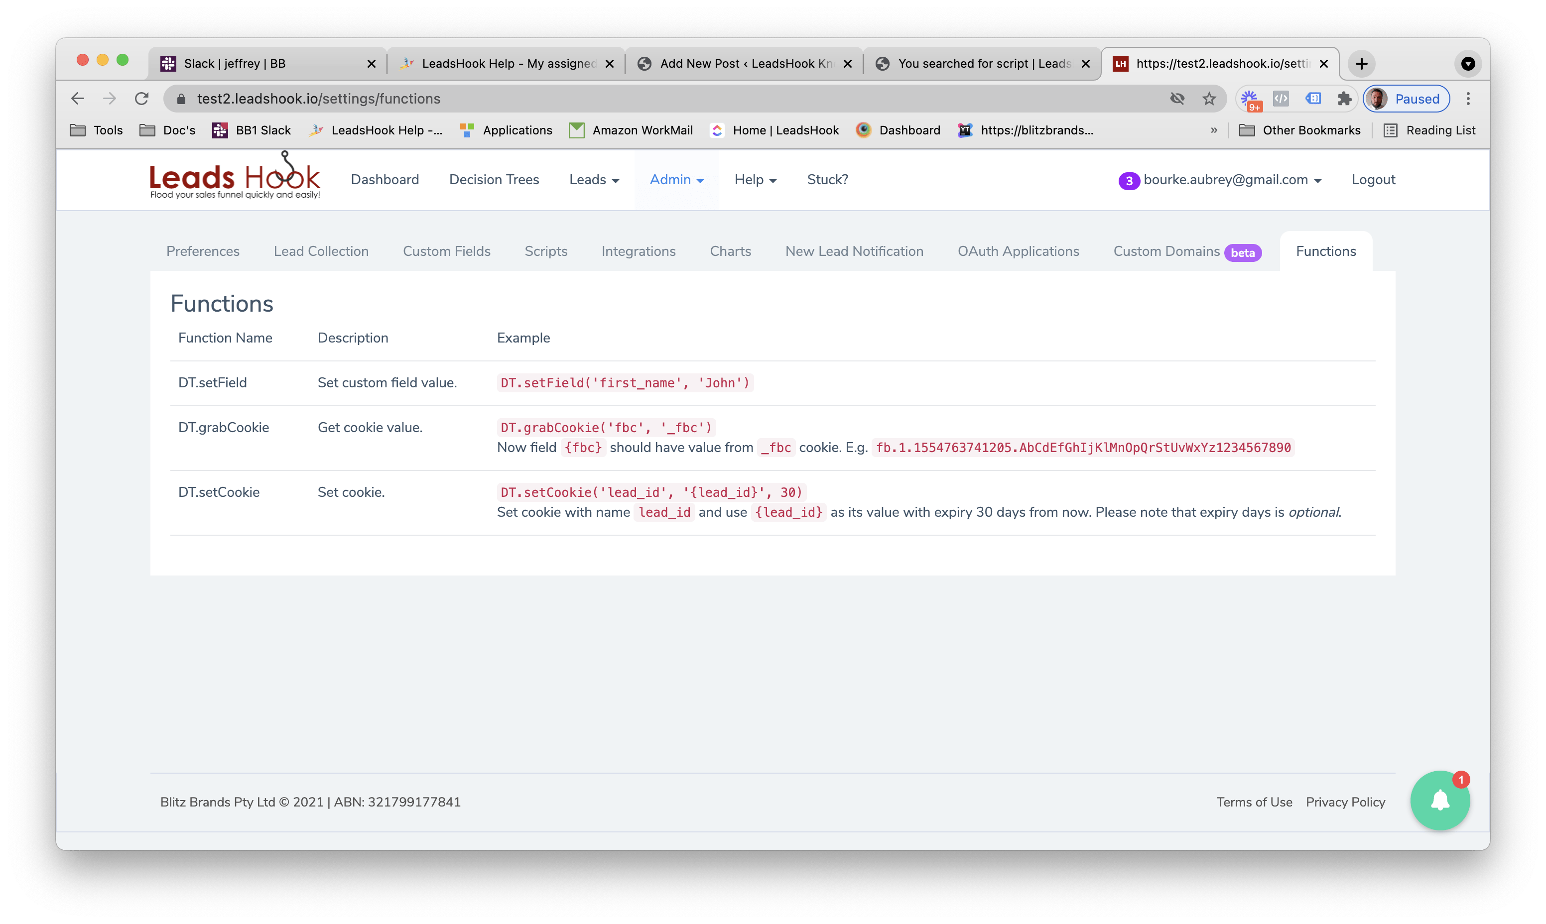This screenshot has width=1546, height=924.
Task: Open Decision Trees in the navbar
Action: (x=494, y=179)
